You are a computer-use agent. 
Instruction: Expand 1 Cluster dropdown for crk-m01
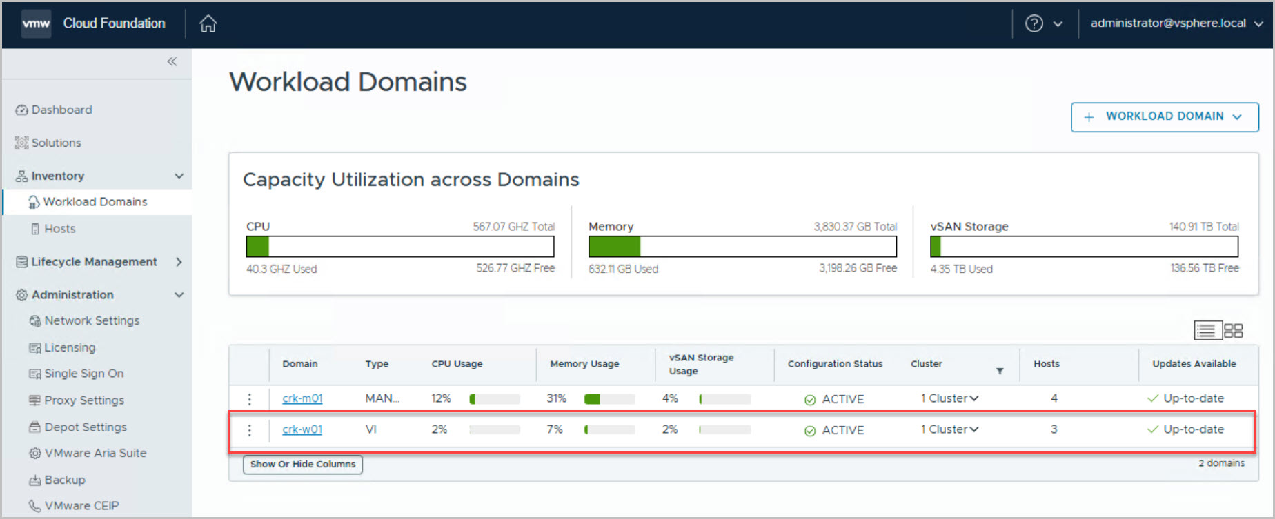click(949, 398)
